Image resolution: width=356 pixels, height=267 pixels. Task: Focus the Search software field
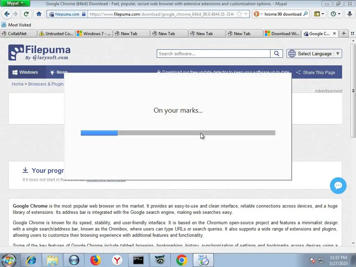tap(213, 54)
